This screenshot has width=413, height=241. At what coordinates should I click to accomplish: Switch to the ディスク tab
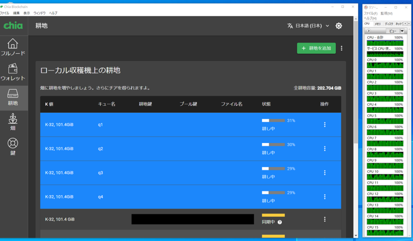(x=389, y=24)
